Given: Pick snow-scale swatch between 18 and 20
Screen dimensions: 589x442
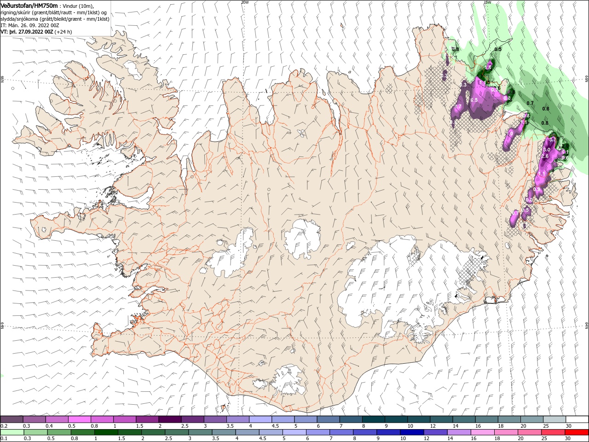Looking at the screenshot, I should (509, 419).
